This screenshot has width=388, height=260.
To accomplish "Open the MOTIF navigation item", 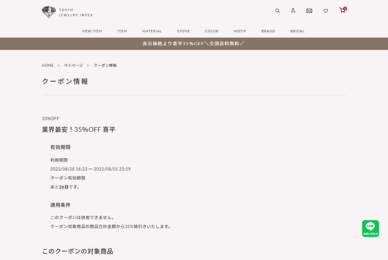I will click(x=240, y=31).
